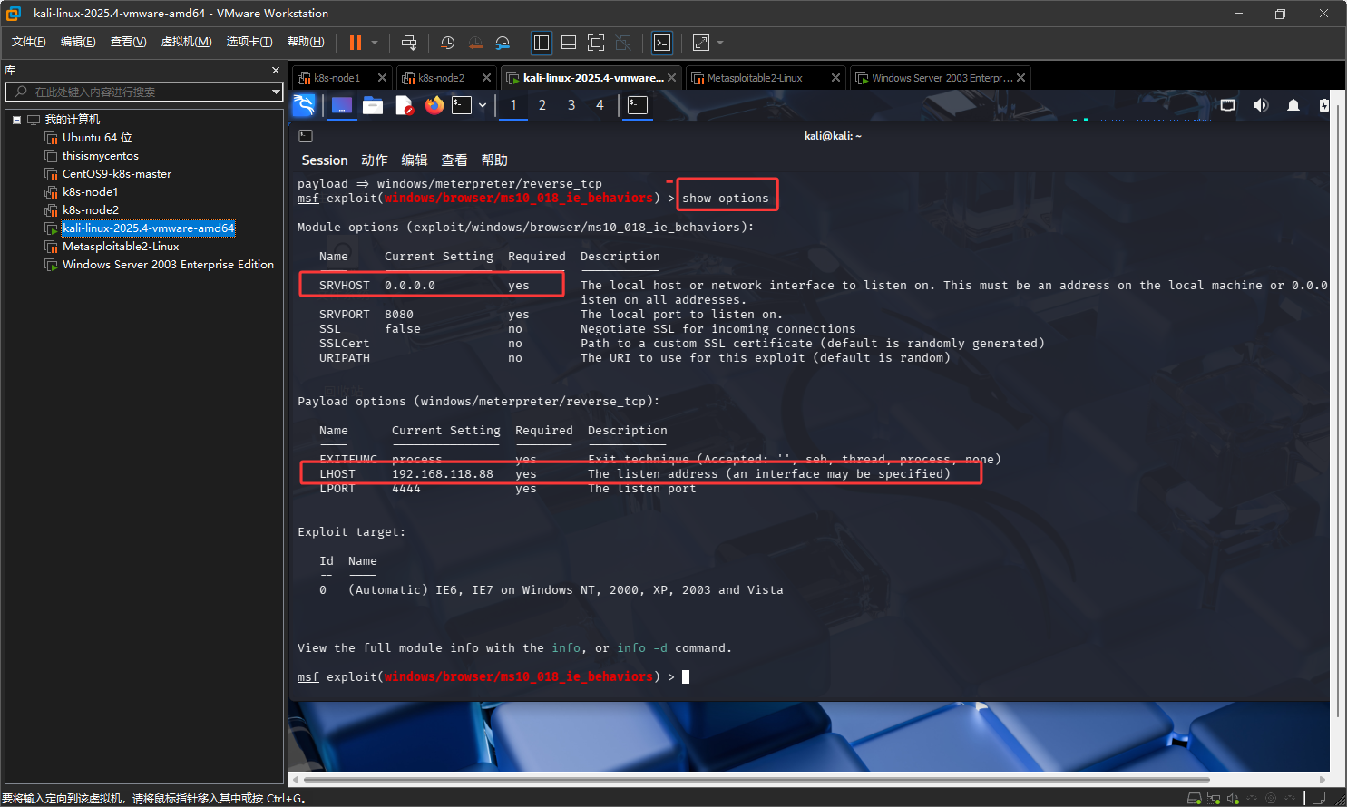Launch Firefox from the Kali panel
Screen dimensions: 1347x807
(x=434, y=105)
